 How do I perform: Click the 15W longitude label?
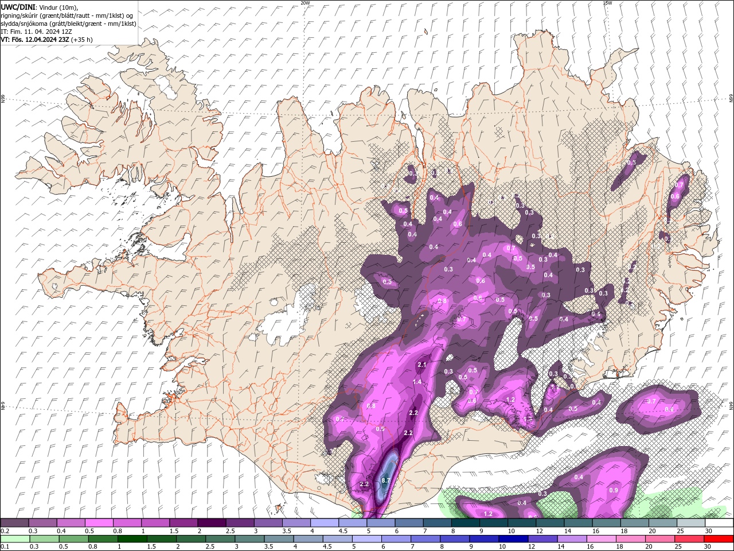(x=607, y=3)
